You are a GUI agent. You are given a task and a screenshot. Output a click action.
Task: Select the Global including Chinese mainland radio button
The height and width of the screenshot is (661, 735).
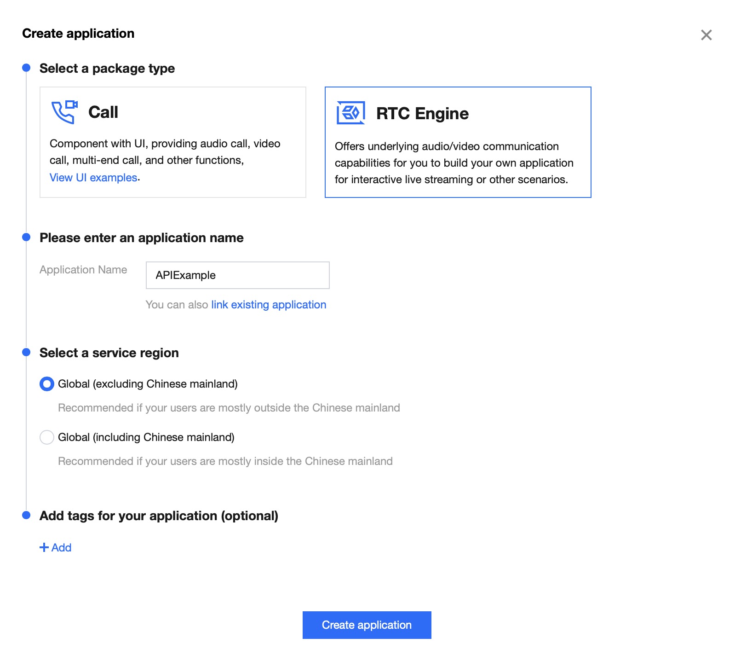point(47,437)
